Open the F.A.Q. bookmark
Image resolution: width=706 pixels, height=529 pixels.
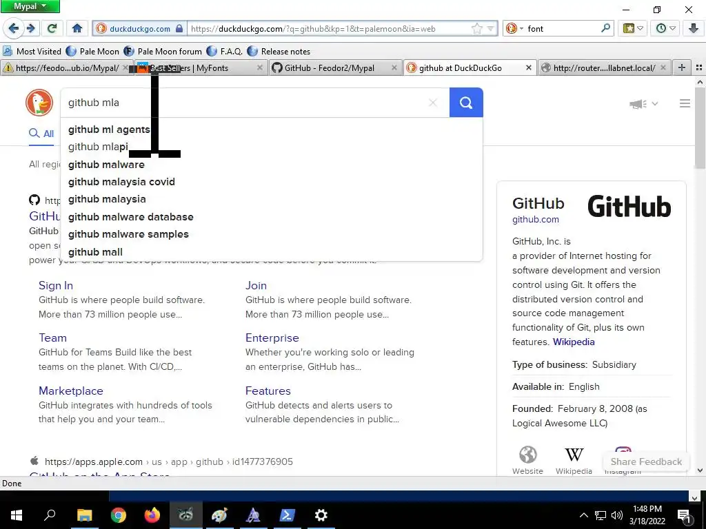[224, 51]
